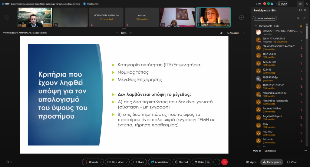This screenshot has width=310, height=167.
Task: Open the Annotate tool
Action: click(232, 33)
